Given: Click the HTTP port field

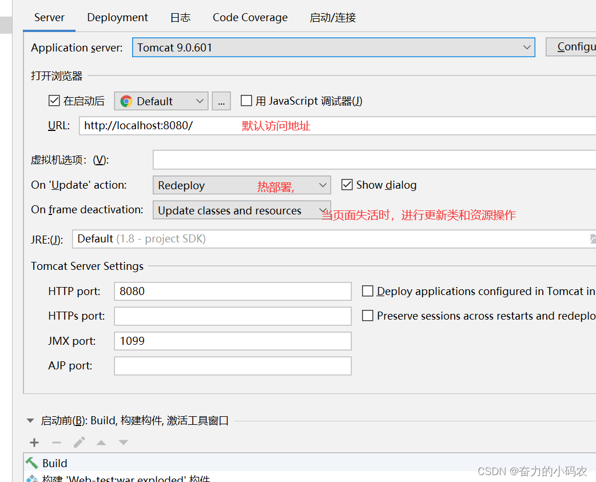Looking at the screenshot, I should [233, 292].
